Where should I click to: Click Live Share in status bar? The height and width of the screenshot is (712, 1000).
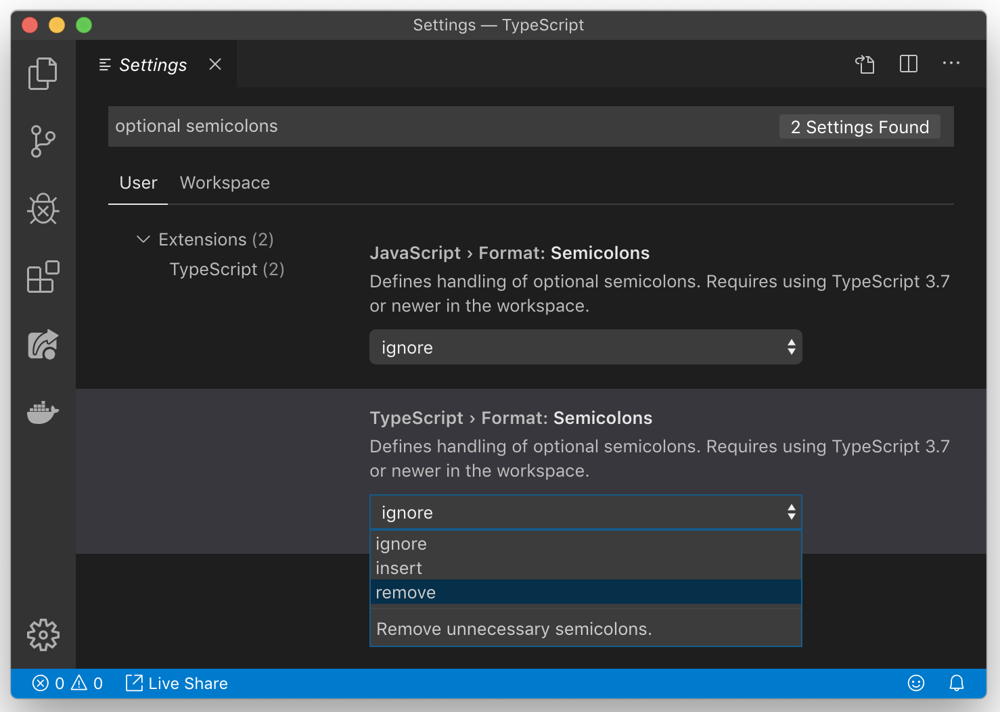click(x=177, y=684)
